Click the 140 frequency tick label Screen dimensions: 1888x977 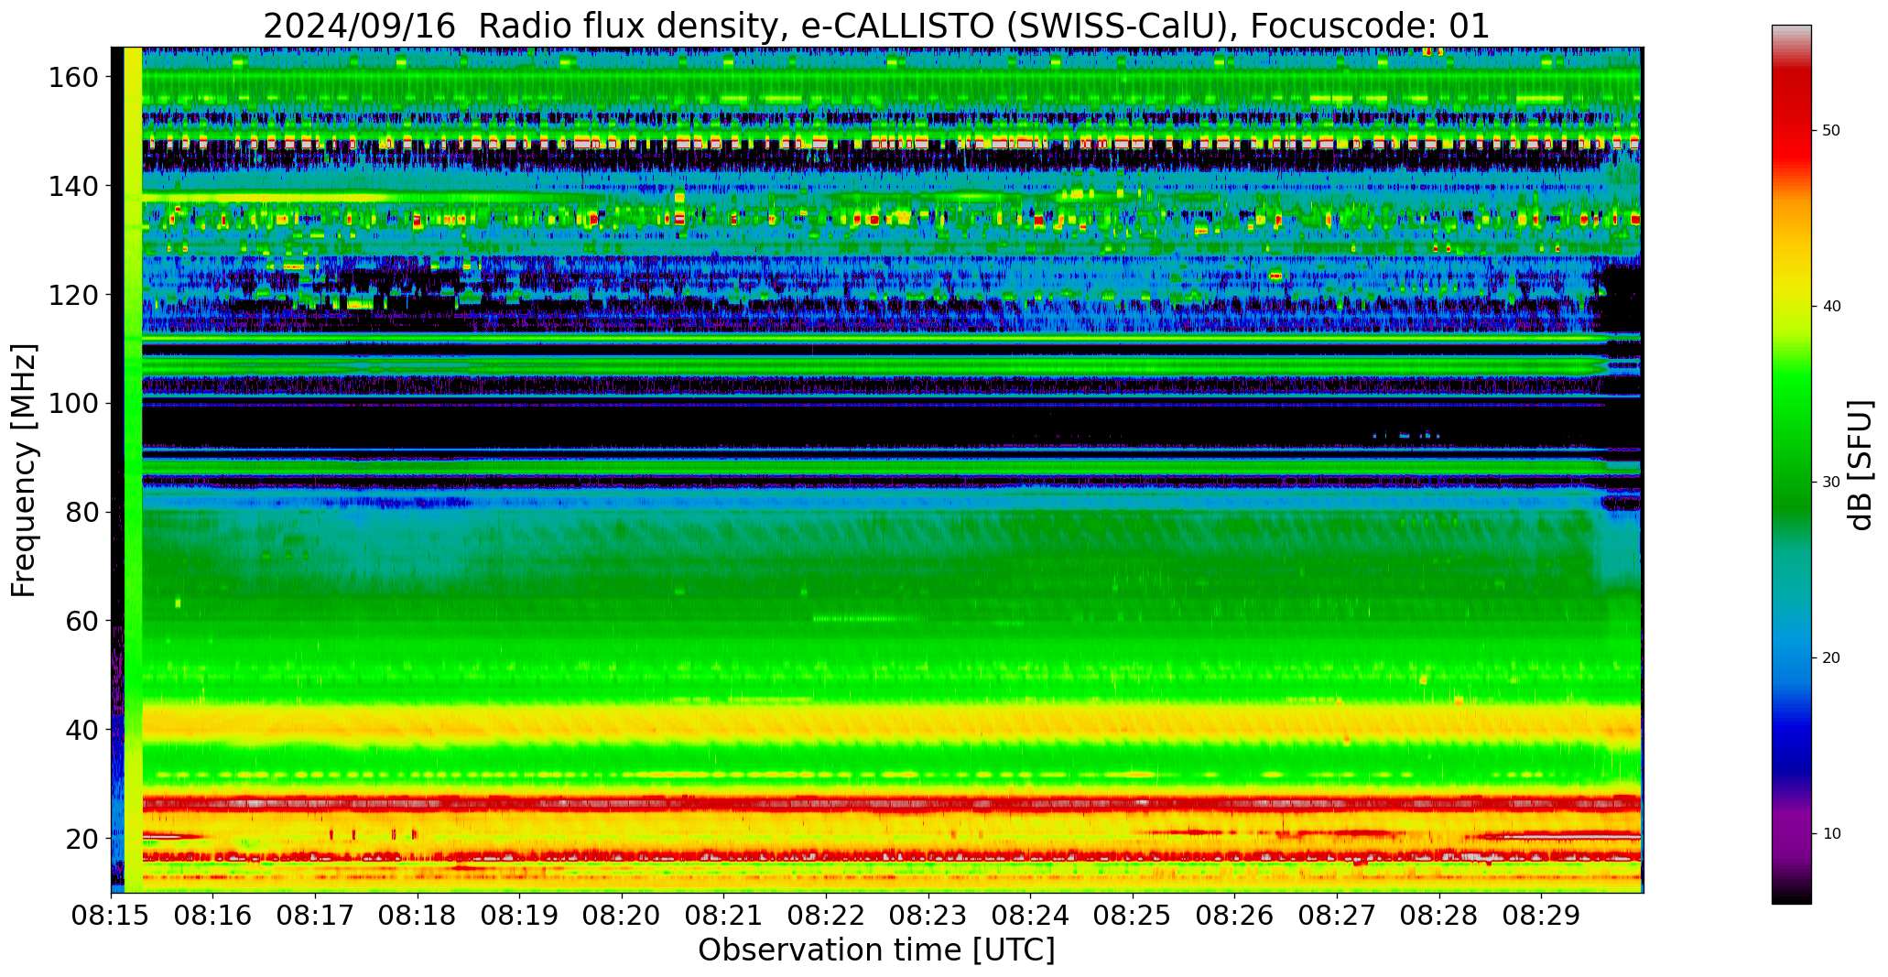(73, 186)
